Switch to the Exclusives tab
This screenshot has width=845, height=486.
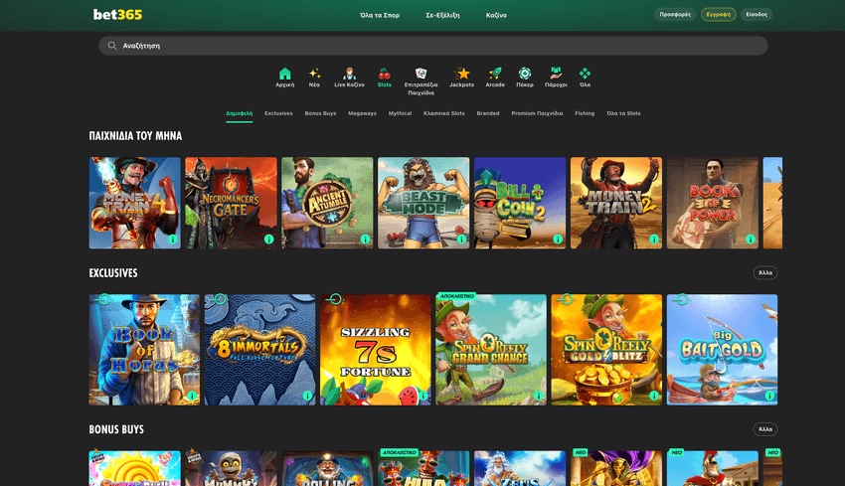[x=278, y=113]
